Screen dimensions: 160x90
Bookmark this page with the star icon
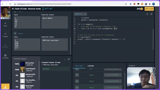click(x=126, y=4)
